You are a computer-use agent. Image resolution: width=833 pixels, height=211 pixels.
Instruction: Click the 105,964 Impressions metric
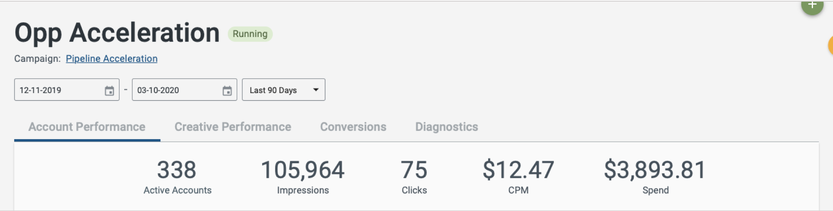click(303, 177)
